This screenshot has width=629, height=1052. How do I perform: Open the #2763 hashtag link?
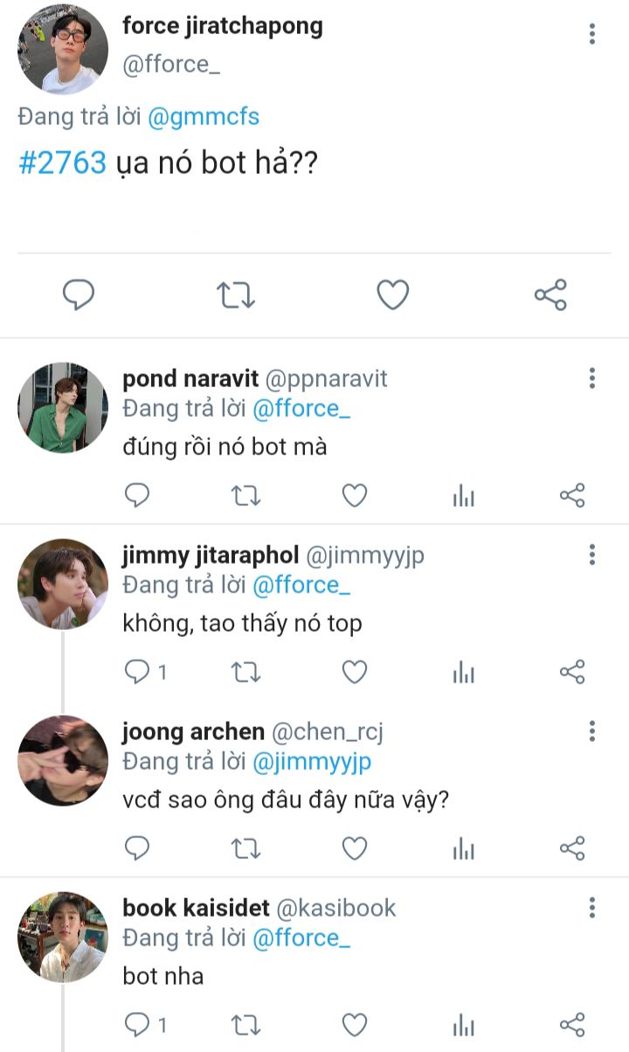point(63,163)
